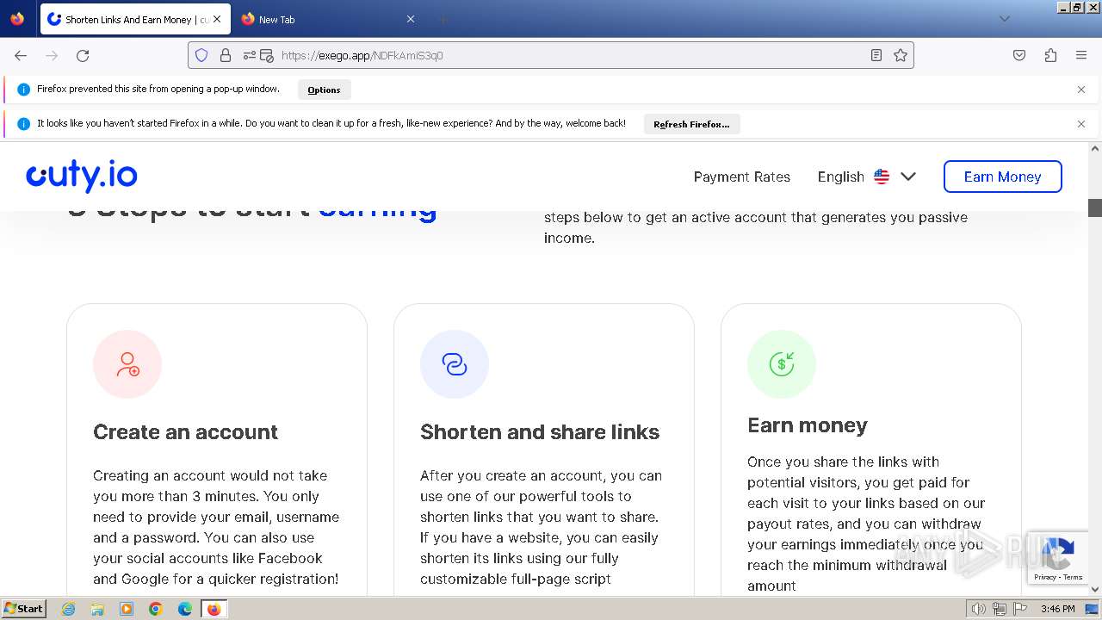Click the scrollbar down arrow
1102x620 pixels.
[1095, 590]
